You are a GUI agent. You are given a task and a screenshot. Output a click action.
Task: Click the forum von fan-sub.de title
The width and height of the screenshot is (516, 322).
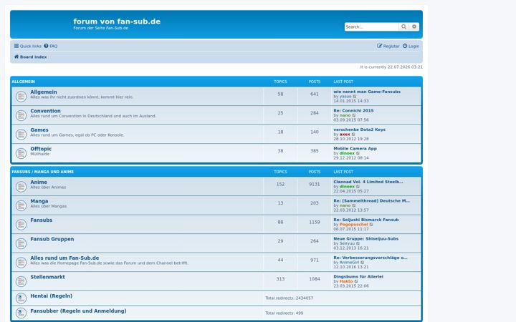(x=117, y=21)
